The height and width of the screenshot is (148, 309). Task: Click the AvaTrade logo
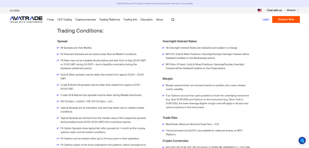tap(26, 19)
